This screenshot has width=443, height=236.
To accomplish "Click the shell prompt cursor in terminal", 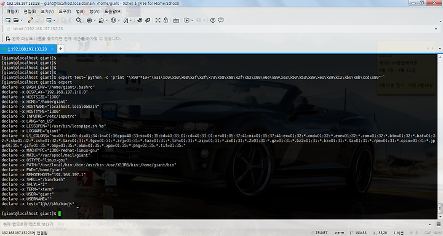I will (x=60, y=213).
